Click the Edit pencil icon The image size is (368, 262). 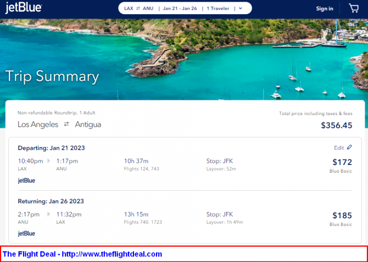point(349,147)
